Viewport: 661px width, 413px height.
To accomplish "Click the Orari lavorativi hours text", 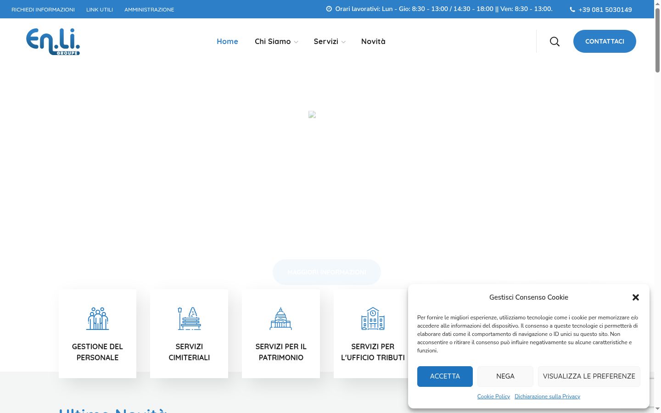I will 444,9.
